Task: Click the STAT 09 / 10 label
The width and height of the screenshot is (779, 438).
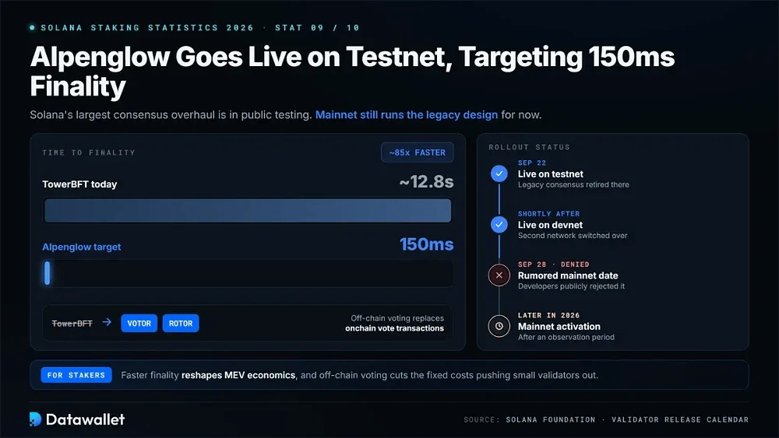Action: coord(317,28)
